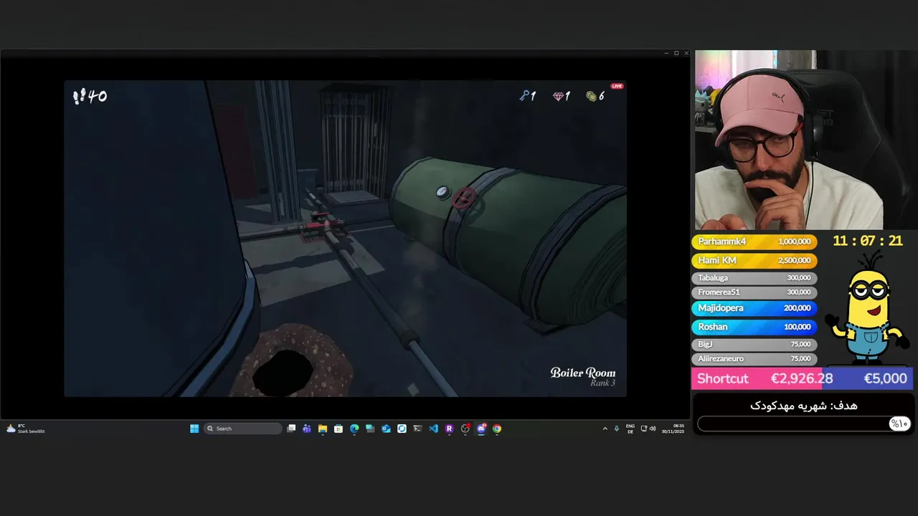This screenshot has height=516, width=918.
Task: Launch Microsoft Edge from the taskbar
Action: pyautogui.click(x=354, y=429)
